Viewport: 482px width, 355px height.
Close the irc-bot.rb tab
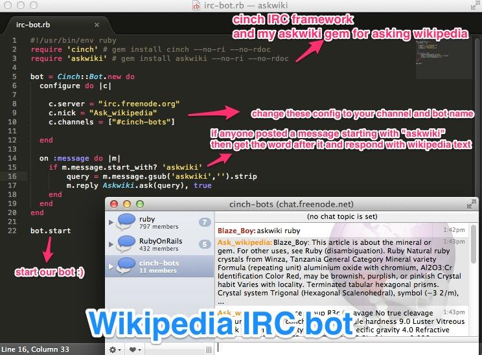(x=97, y=25)
